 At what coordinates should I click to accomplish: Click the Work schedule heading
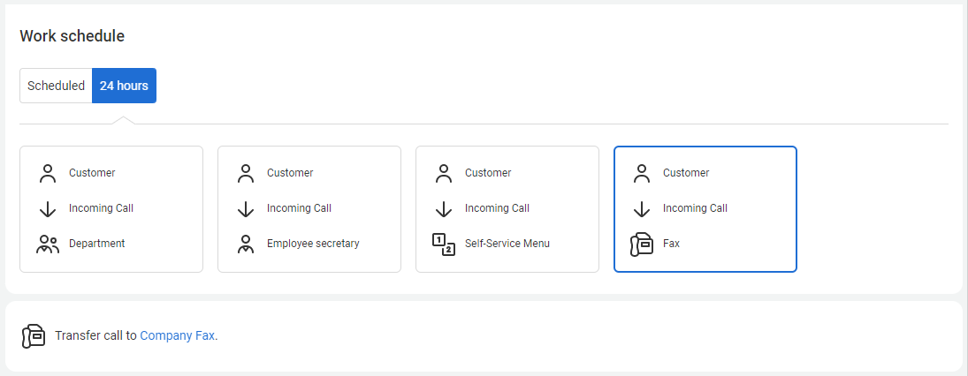click(72, 36)
